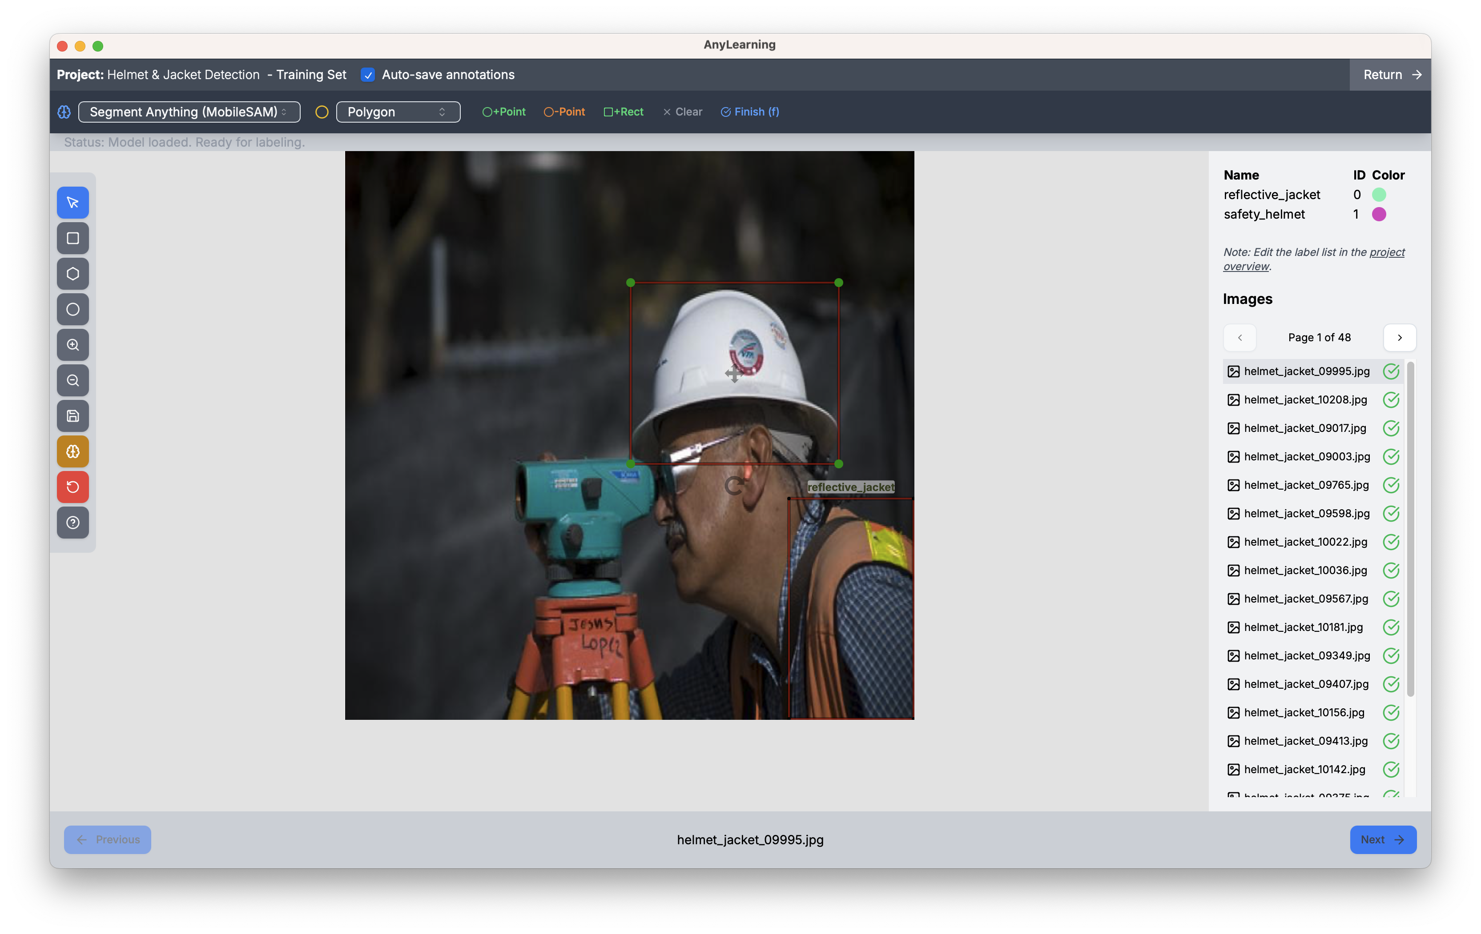
Task: Open the Segment Anything (MobileSAM) model dropdown
Action: coord(189,112)
